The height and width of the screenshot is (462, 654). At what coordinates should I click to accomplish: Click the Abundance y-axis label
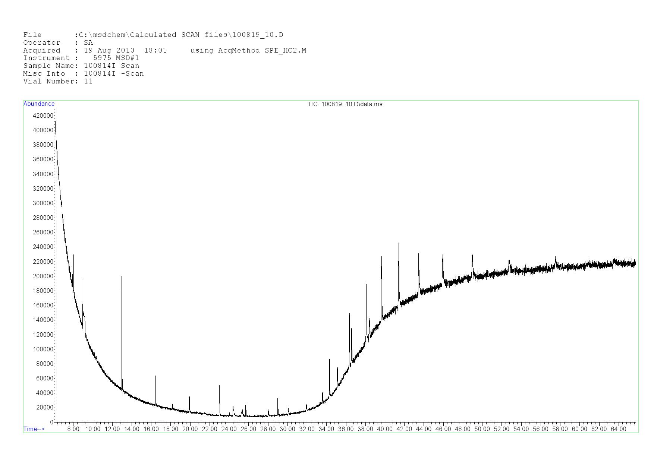click(x=39, y=104)
